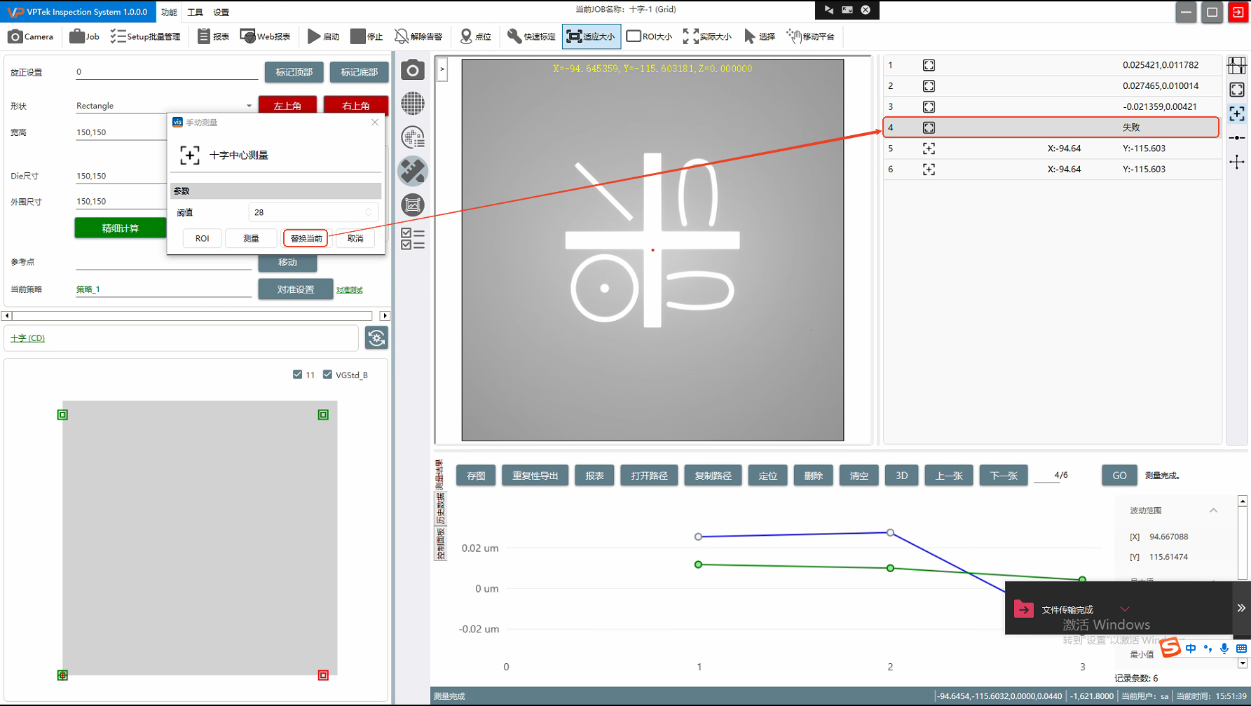
Task: Open the Camera tool in the toolbar
Action: (30, 36)
